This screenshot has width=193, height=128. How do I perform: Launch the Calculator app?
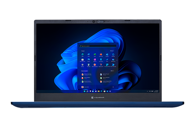point(89,65)
